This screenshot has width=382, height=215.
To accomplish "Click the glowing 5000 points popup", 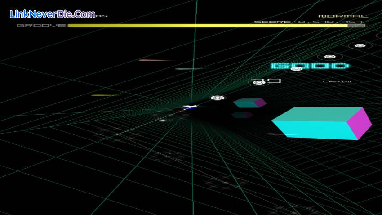I will click(310, 67).
